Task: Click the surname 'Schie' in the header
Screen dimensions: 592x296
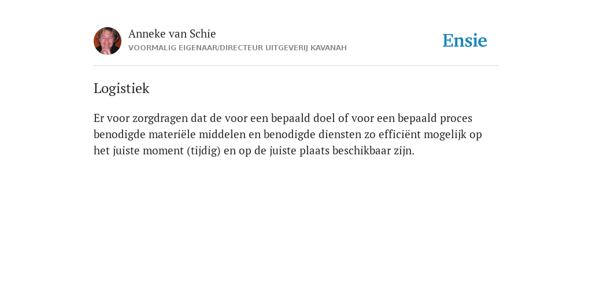Action: [x=203, y=34]
